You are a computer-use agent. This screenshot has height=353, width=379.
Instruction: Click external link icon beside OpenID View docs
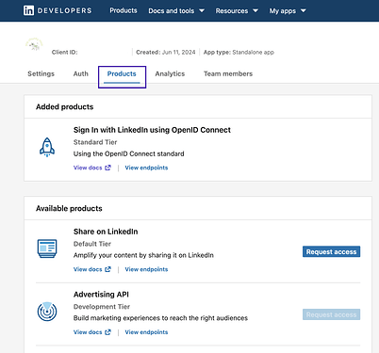coord(107,168)
